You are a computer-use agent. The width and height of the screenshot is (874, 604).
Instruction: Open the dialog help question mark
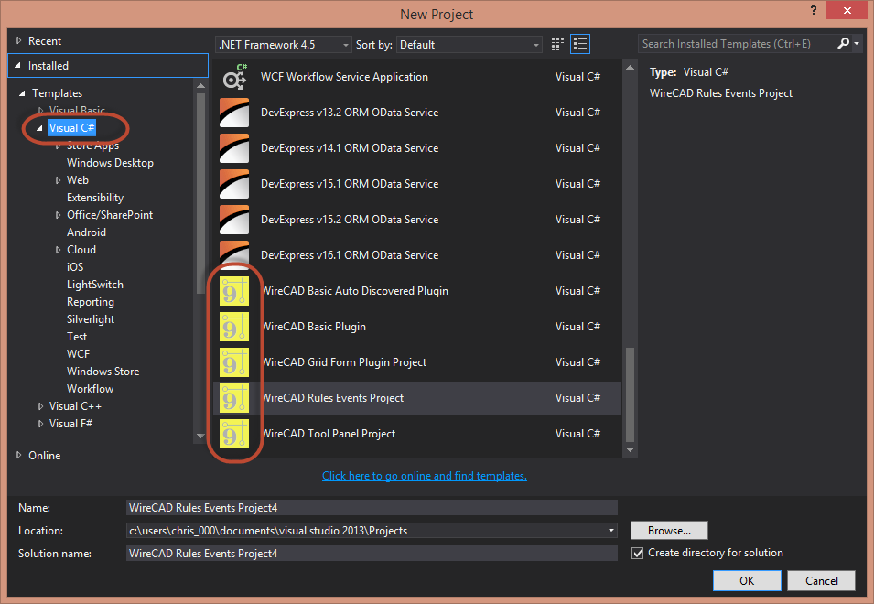[x=814, y=11]
